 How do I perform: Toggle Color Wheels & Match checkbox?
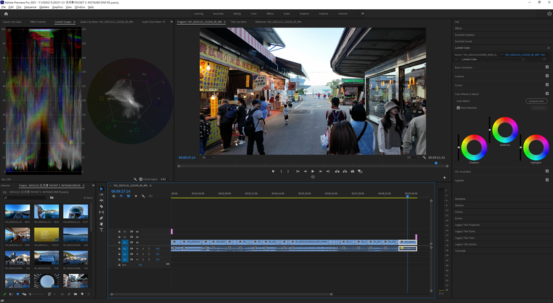pos(547,93)
